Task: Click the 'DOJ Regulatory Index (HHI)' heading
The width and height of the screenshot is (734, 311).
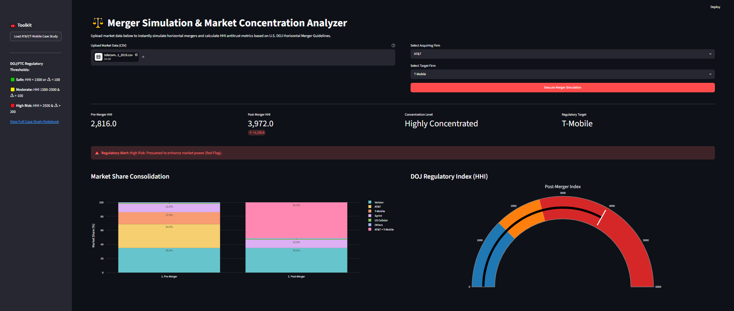Action: (449, 176)
